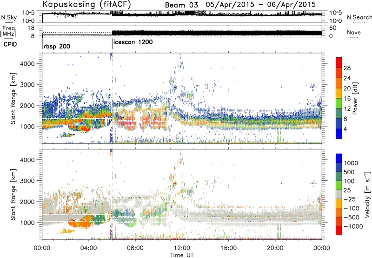The image size is (372, 258).
Task: Click the "16:00" time axis tick
Action: (228, 248)
